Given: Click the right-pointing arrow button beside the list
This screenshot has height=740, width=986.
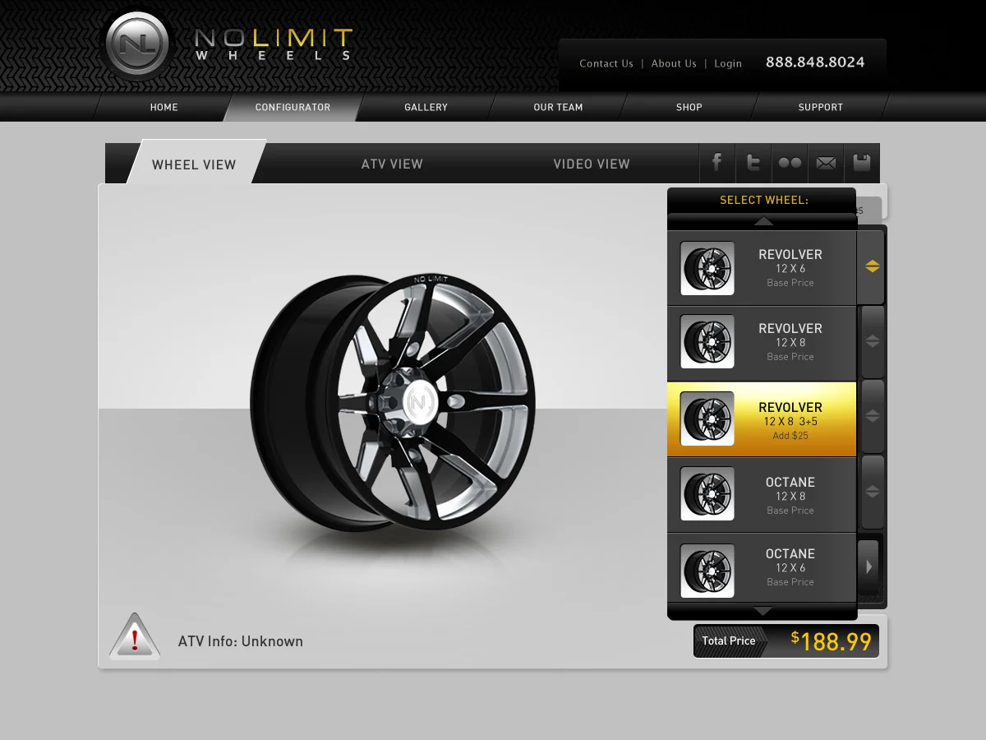Looking at the screenshot, I should coord(869,567).
